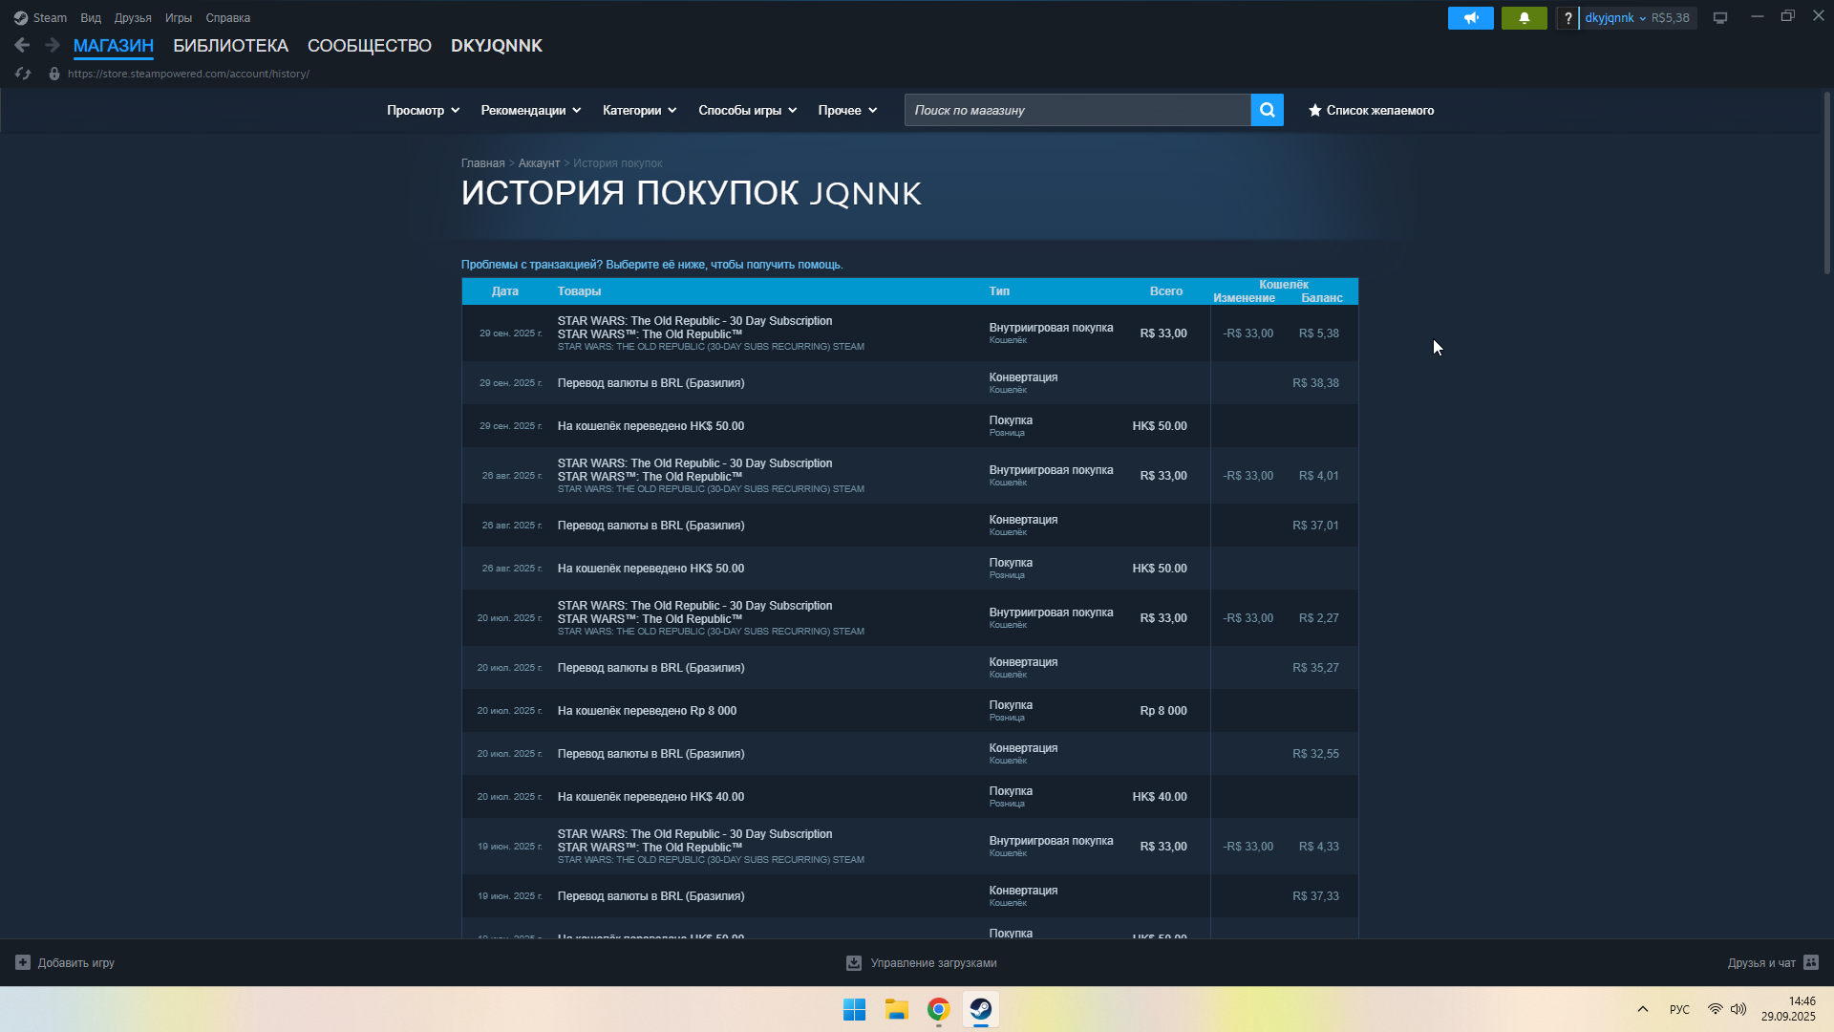Open Список желаемого wishlist link

tap(1371, 110)
